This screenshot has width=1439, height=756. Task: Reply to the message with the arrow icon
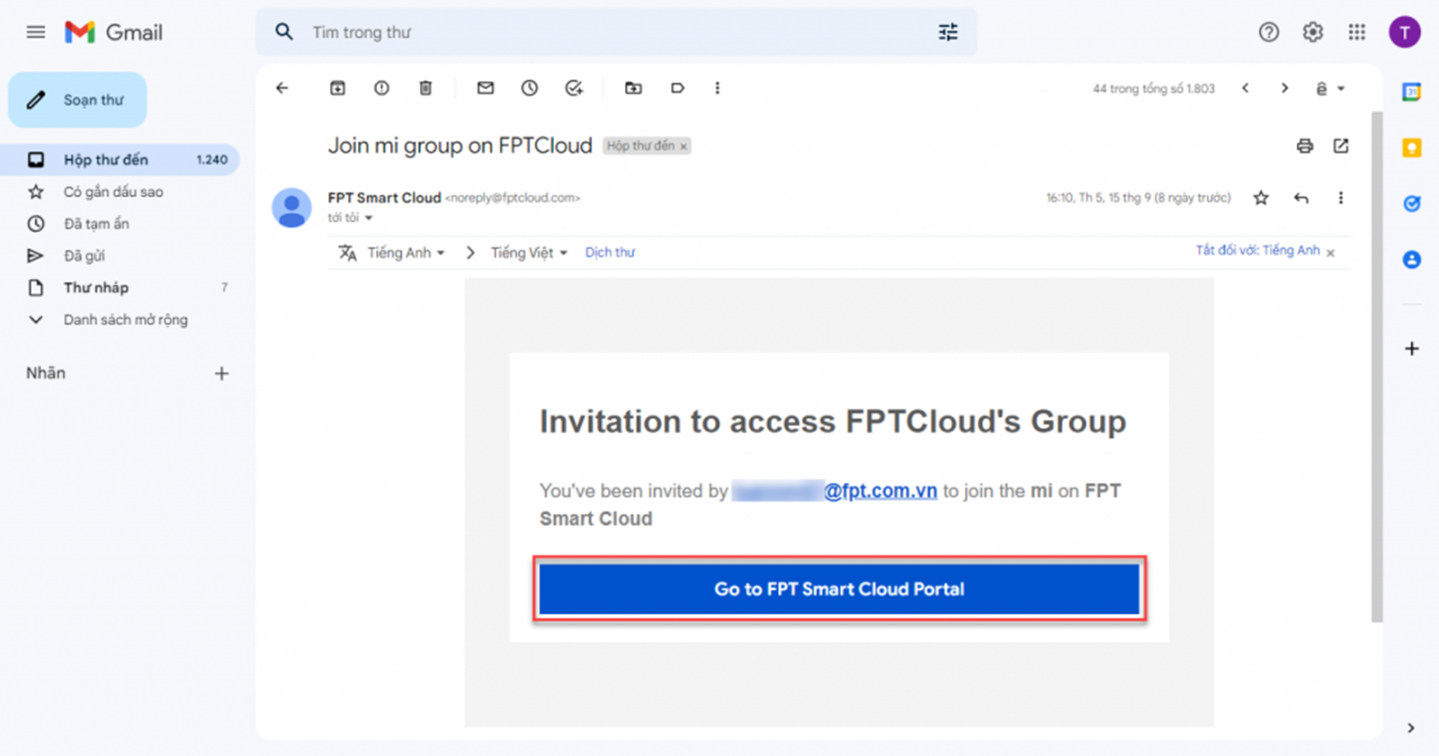click(x=1300, y=198)
